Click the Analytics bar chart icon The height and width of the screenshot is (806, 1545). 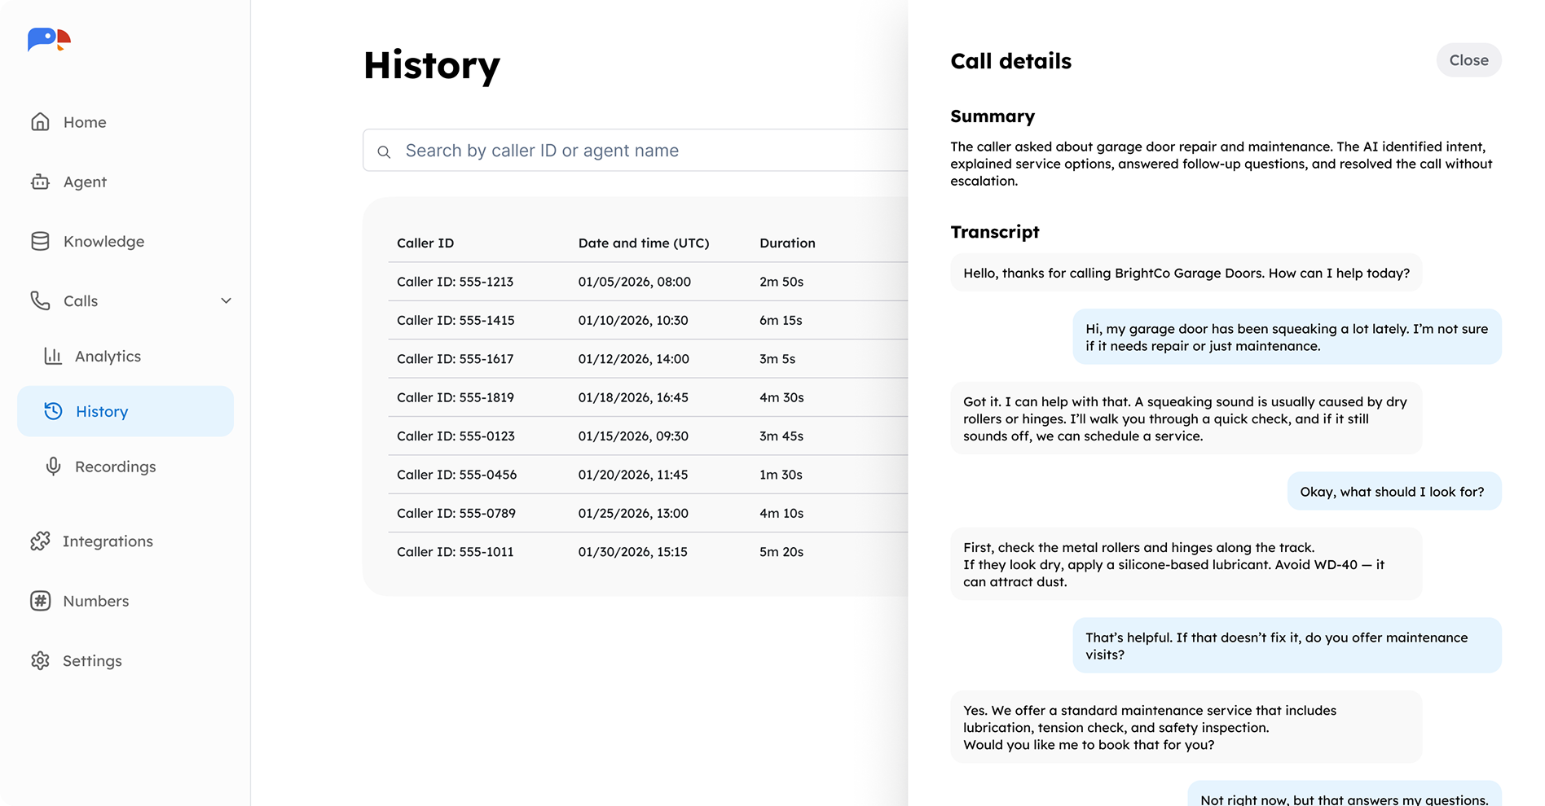[x=53, y=356]
